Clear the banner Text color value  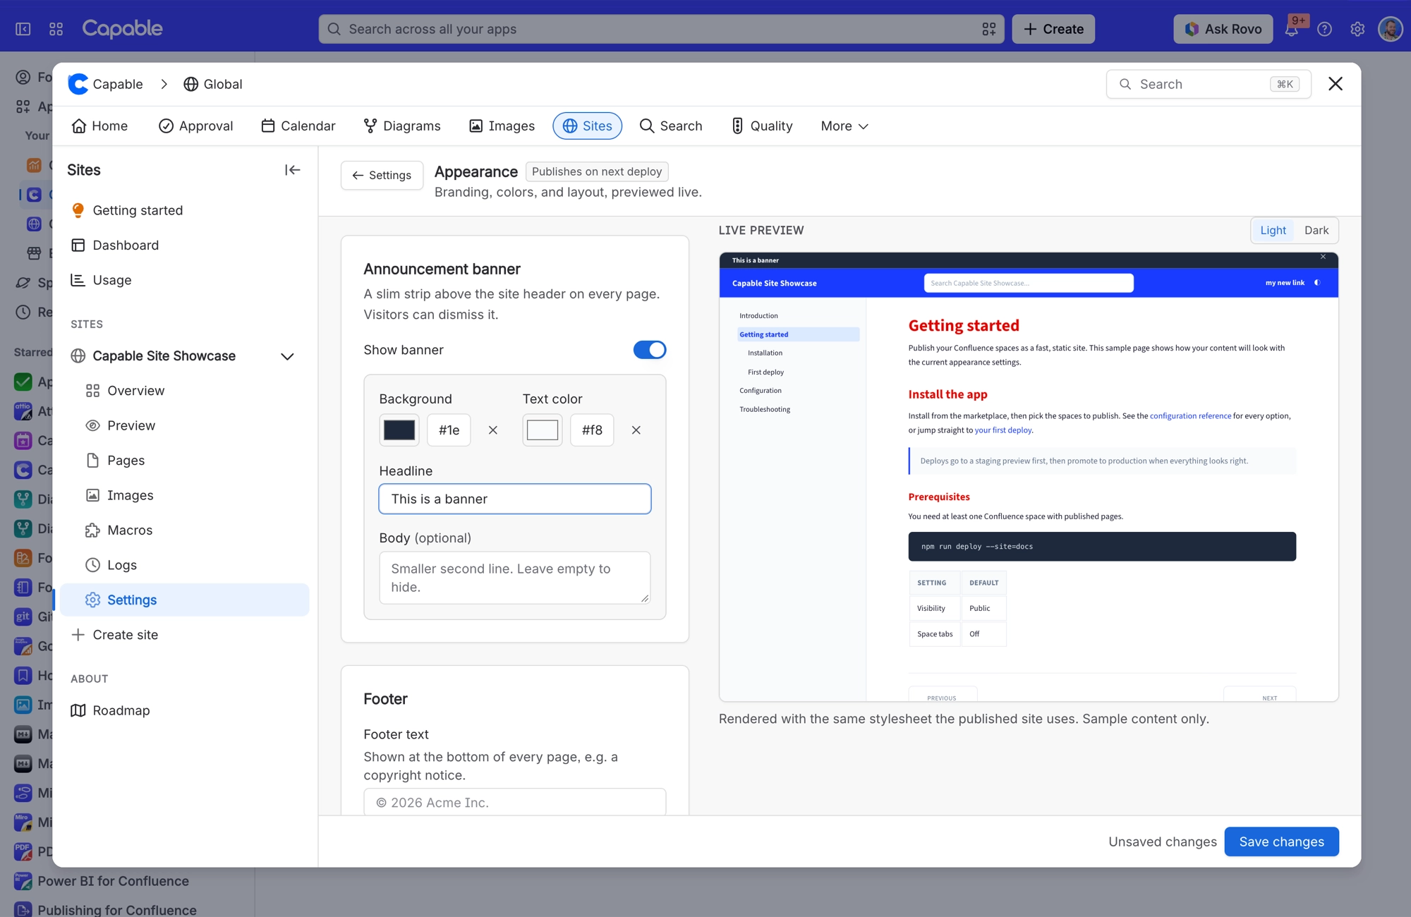(636, 430)
